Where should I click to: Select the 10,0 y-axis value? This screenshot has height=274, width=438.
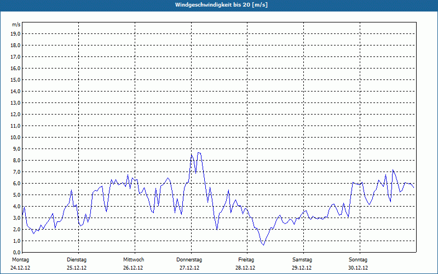[x=15, y=138]
